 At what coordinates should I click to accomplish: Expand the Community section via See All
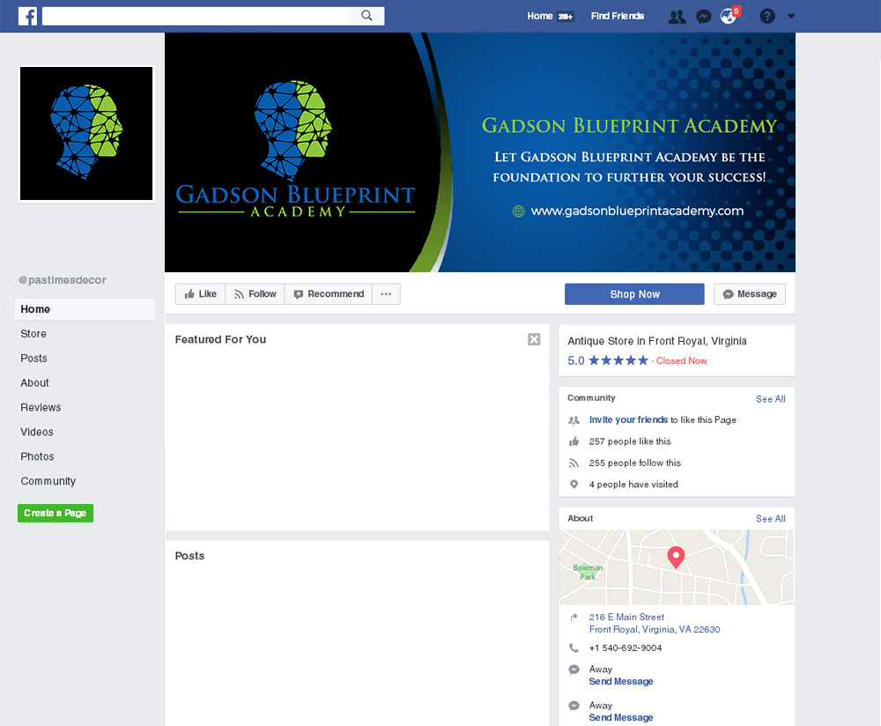[x=770, y=398]
